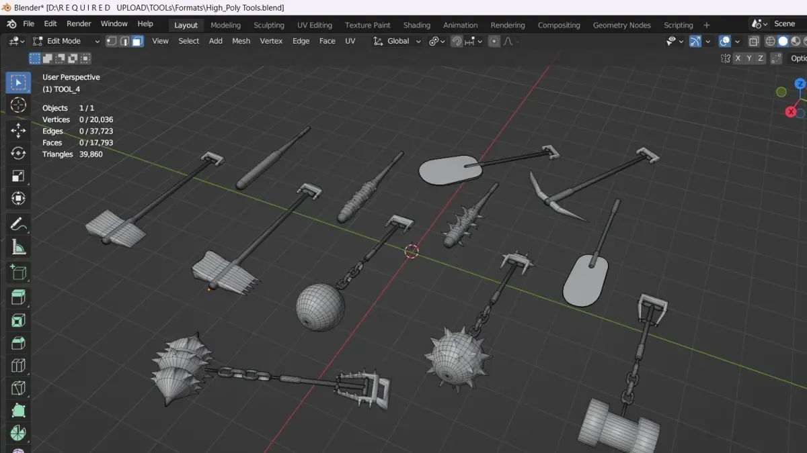The height and width of the screenshot is (453, 807).
Task: Expand overlays options dropdown arrow
Action: click(737, 41)
